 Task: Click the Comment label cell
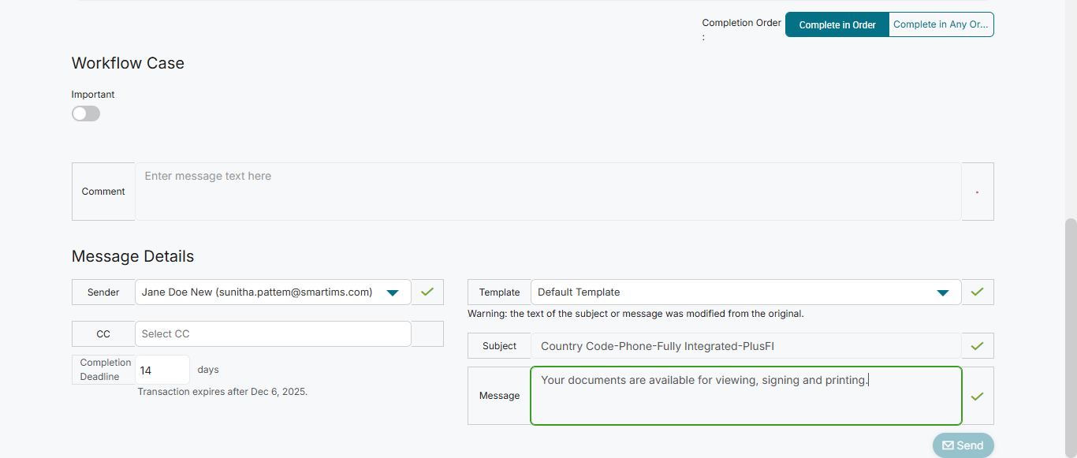[103, 192]
